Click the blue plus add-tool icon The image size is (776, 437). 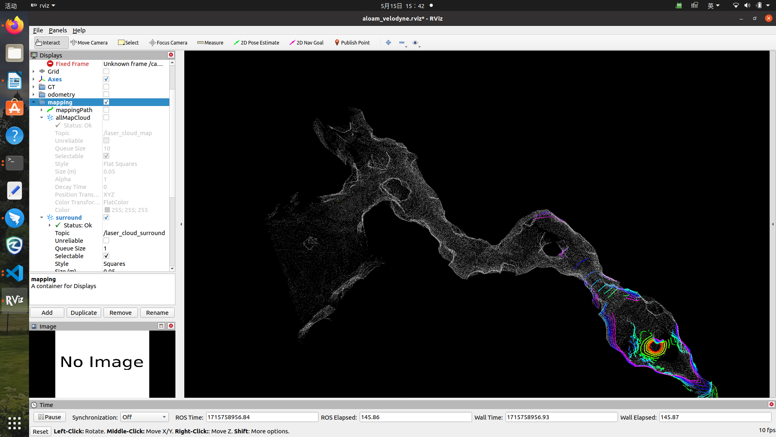(x=388, y=42)
